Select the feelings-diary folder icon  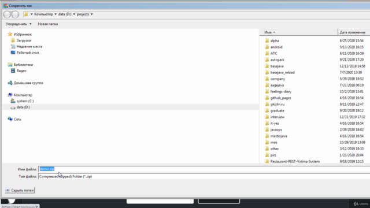click(267, 91)
